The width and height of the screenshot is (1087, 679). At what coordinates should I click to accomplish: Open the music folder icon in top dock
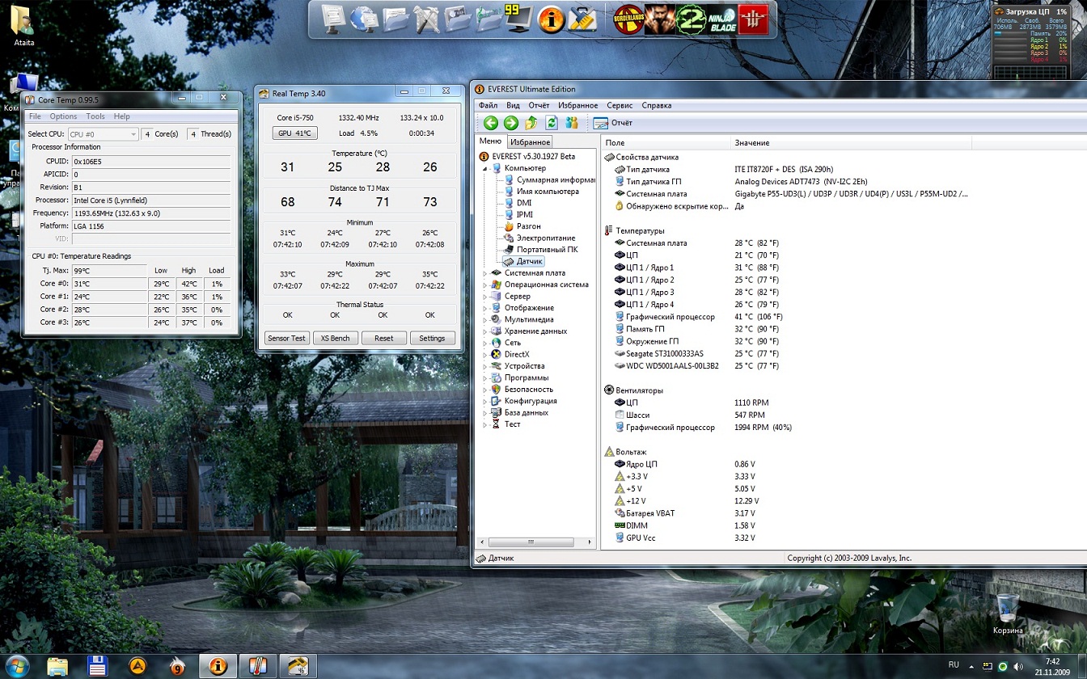[489, 18]
